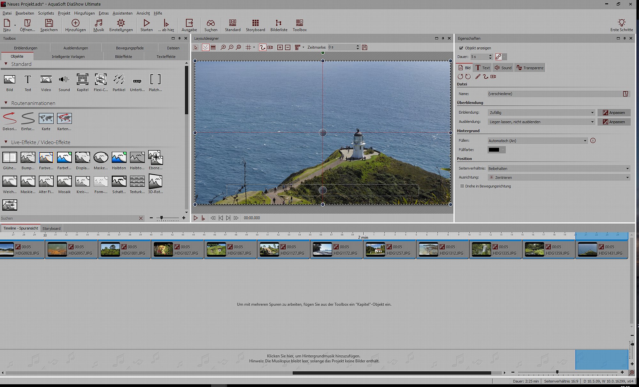The width and height of the screenshot is (639, 387).
Task: Open the Musik toolbar icon
Action: click(98, 23)
